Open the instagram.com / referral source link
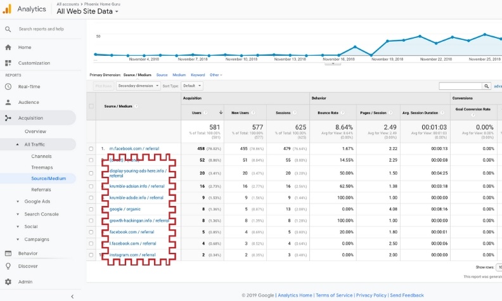The height and width of the screenshot is (301, 502). [x=132, y=255]
